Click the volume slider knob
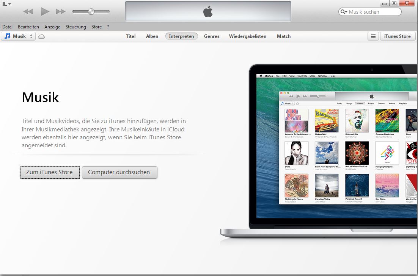The image size is (418, 276). pos(91,11)
